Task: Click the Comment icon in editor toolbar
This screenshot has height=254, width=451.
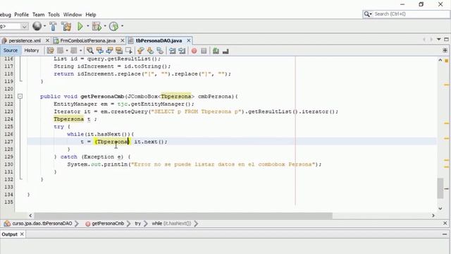Action: click(216, 51)
